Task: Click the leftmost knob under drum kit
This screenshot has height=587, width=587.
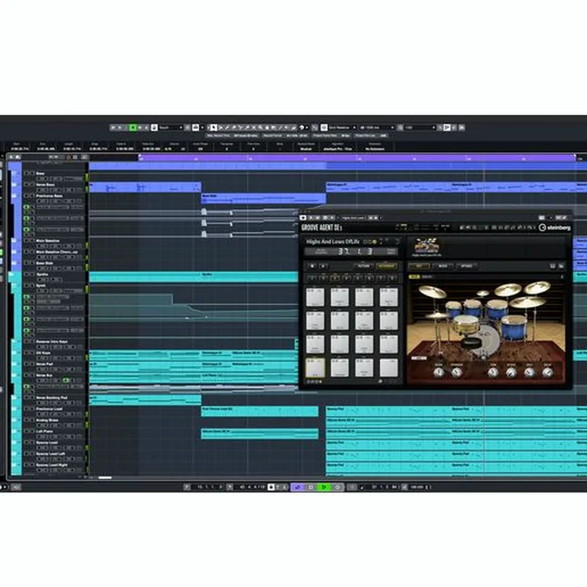Action: (x=439, y=372)
